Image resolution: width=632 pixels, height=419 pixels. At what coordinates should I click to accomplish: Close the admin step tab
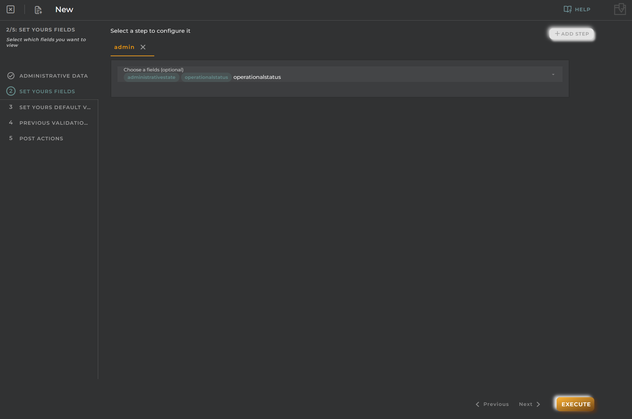pyautogui.click(x=143, y=47)
